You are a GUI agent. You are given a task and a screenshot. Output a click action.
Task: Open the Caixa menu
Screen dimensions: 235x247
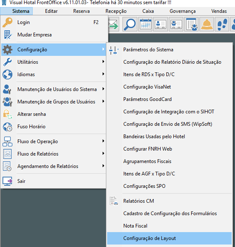(x=148, y=11)
